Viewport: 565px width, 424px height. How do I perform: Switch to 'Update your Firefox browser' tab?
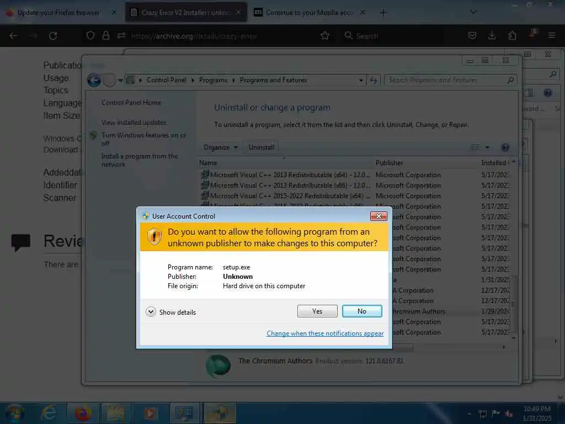coord(60,13)
